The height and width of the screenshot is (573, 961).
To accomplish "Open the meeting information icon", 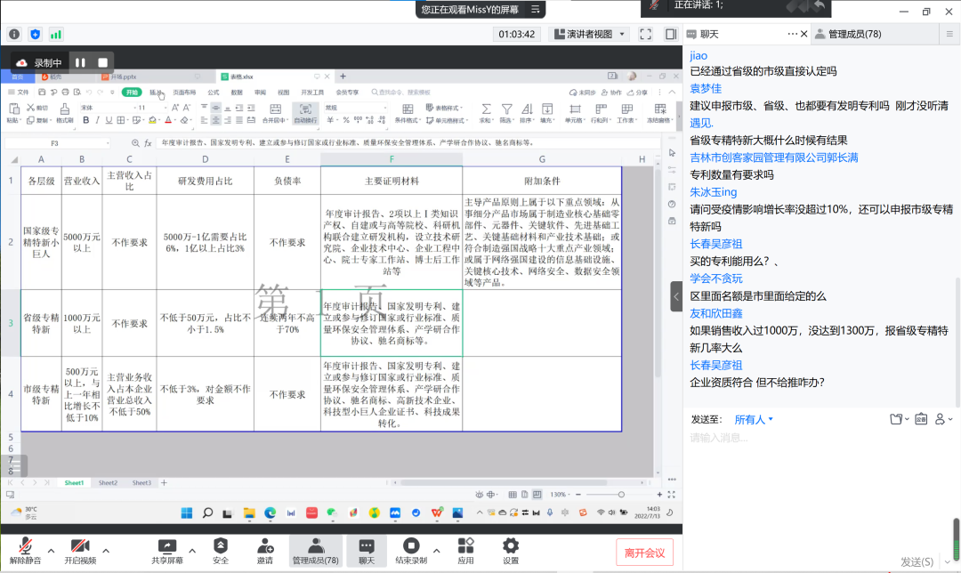I will [x=14, y=35].
